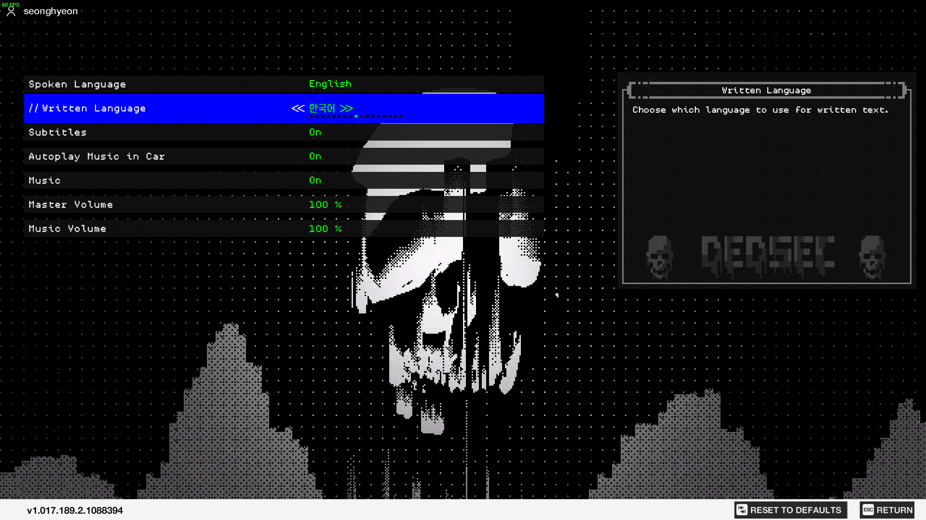Select the Master Volume row
This screenshot has width=926, height=520.
284,205
